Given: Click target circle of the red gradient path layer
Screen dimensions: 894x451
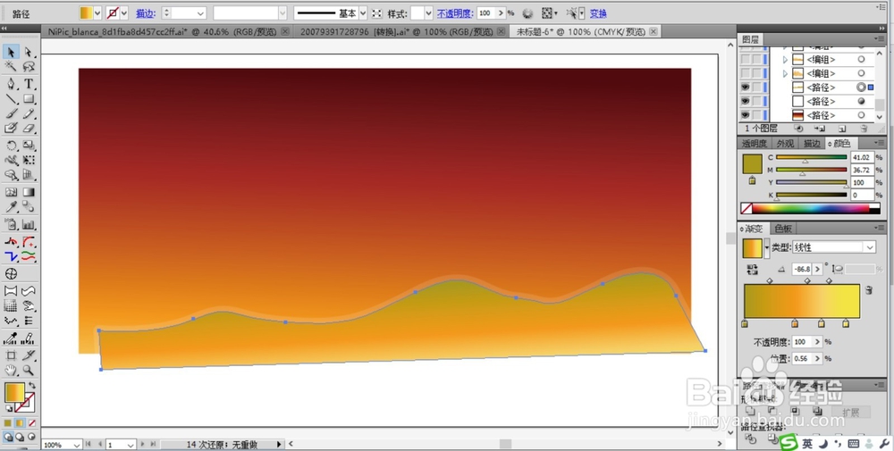Looking at the screenshot, I should pyautogui.click(x=861, y=115).
